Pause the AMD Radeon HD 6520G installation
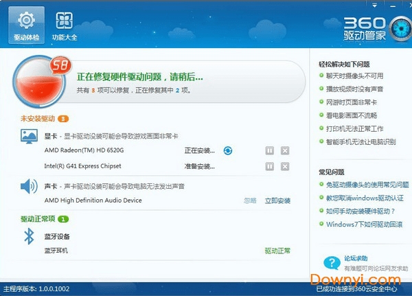Screen dimensions: 412x296 click(x=270, y=150)
